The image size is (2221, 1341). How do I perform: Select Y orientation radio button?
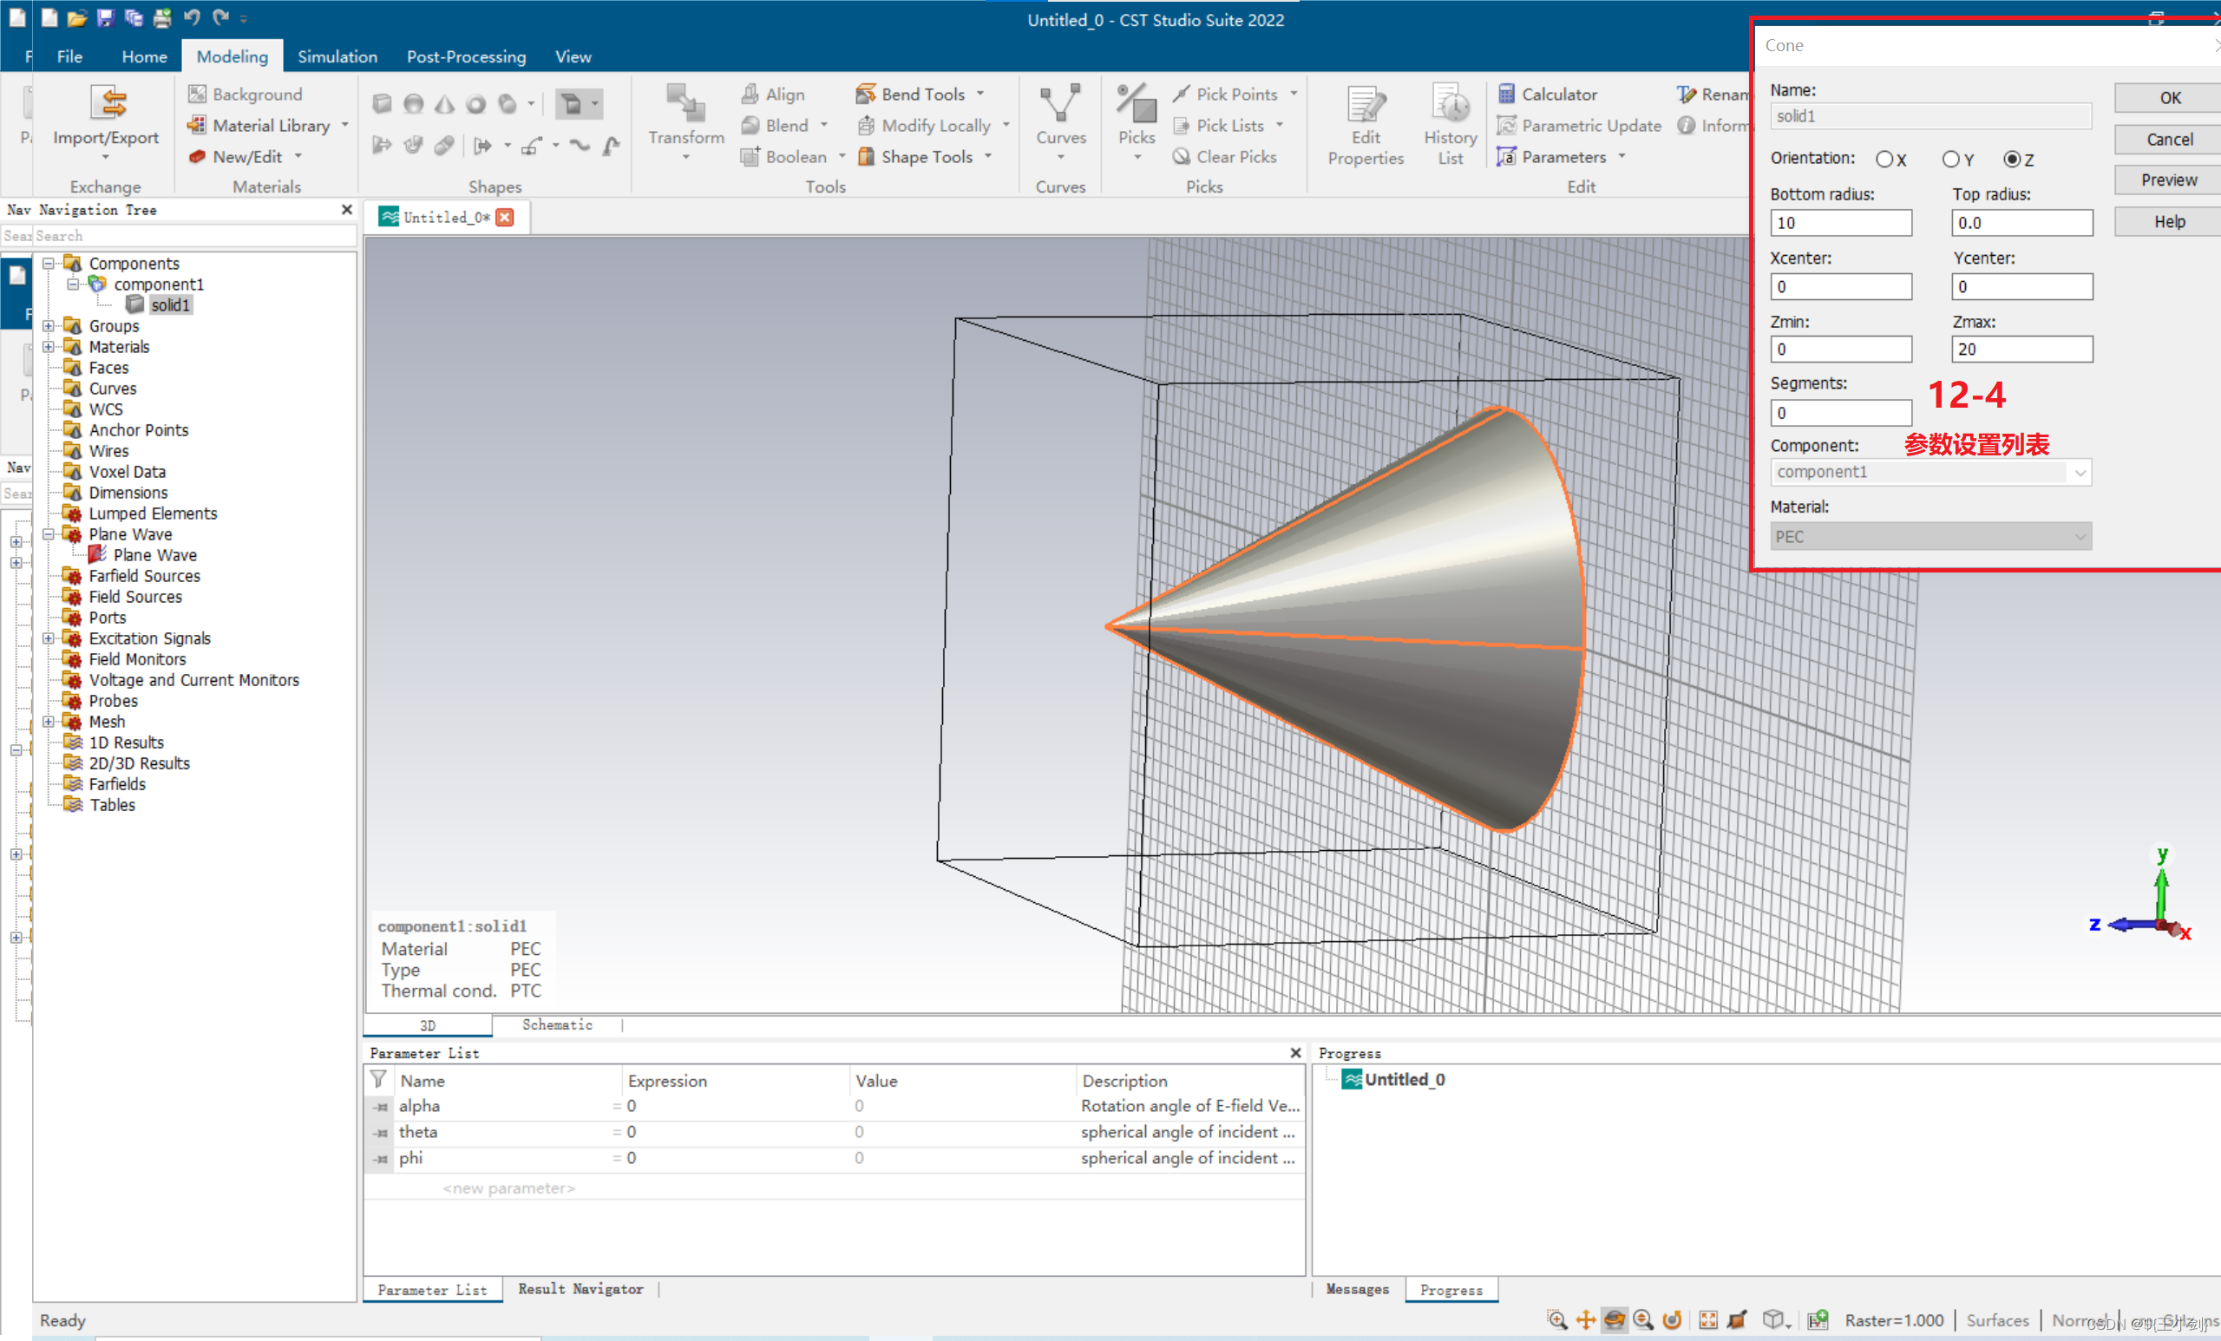(1949, 160)
